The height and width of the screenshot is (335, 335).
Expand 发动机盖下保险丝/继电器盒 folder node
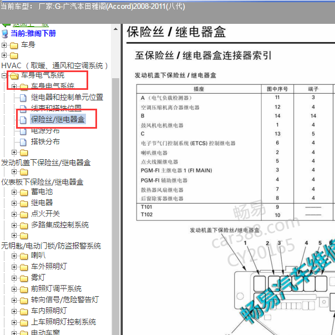[14, 153]
